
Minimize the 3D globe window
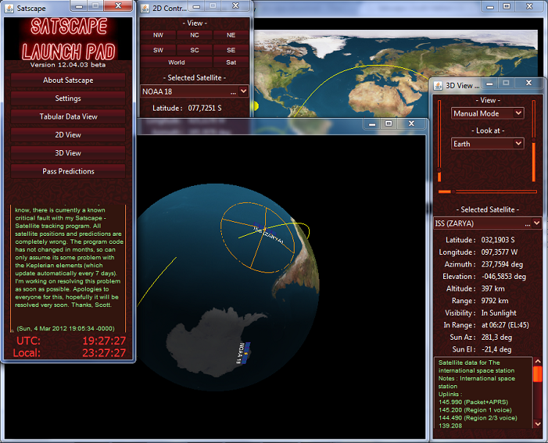(x=372, y=124)
